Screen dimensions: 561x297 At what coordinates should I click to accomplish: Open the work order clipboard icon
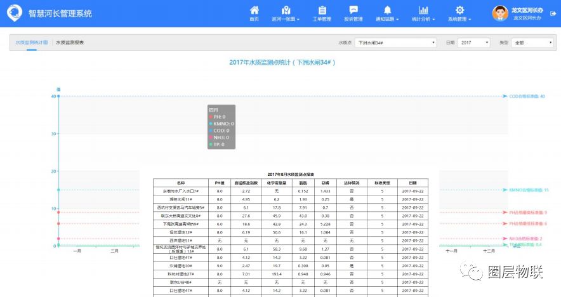[322, 10]
